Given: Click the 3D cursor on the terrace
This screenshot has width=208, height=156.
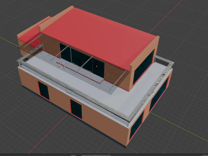Looking at the screenshot, I should tap(62, 65).
